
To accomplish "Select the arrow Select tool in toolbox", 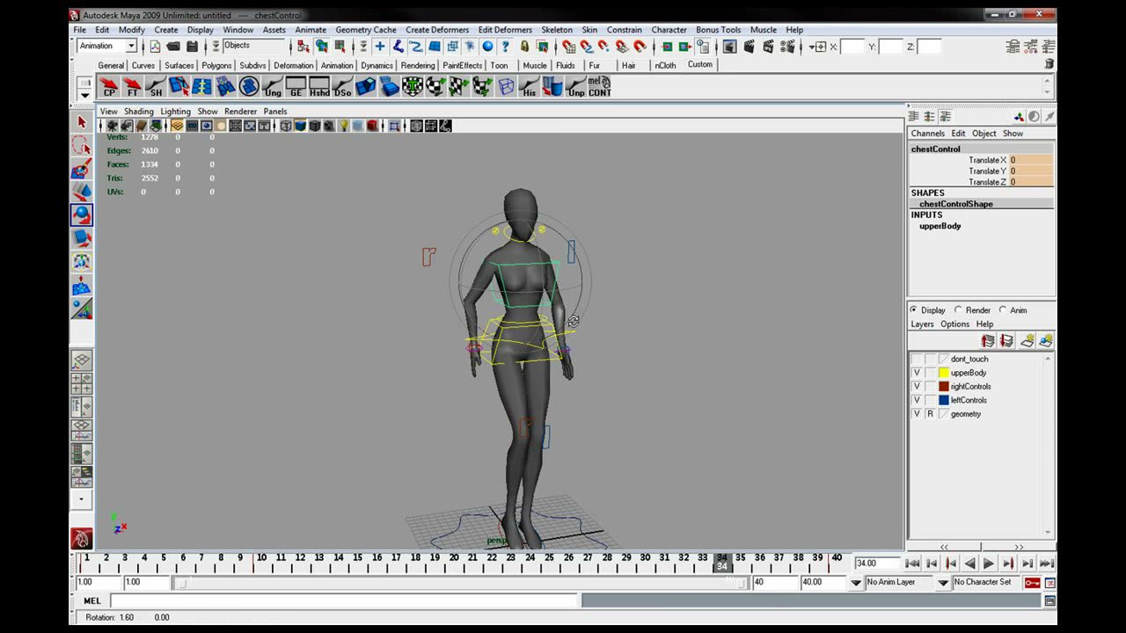I will click(82, 122).
